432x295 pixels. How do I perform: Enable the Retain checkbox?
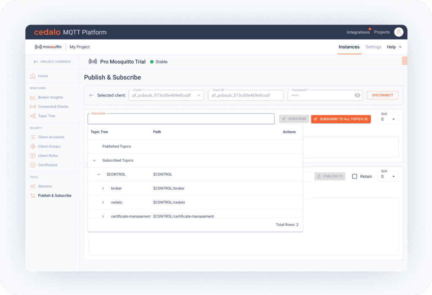tap(355, 177)
